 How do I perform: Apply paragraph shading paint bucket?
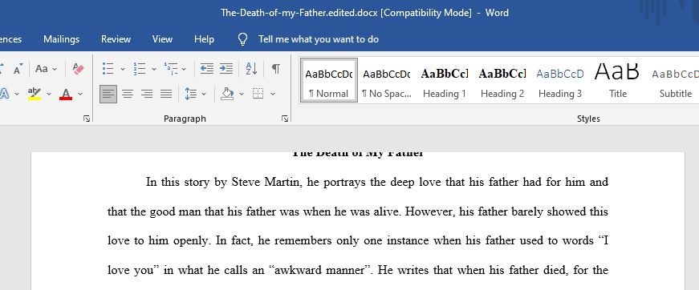(227, 94)
